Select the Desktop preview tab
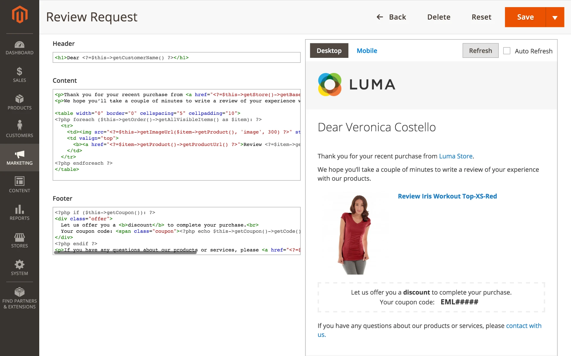 tap(329, 50)
